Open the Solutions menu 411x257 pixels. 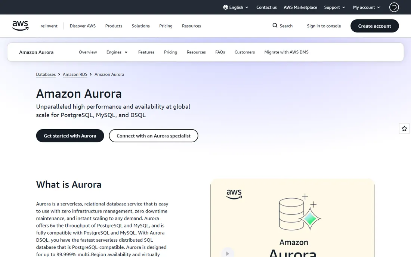click(x=140, y=26)
